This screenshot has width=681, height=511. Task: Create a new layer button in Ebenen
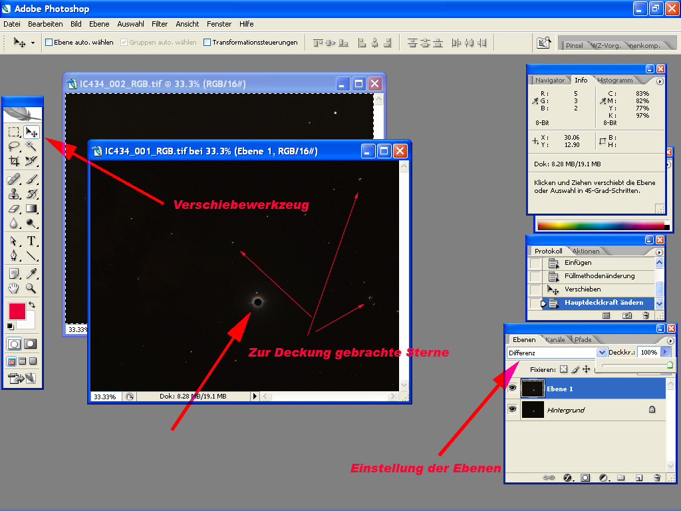[x=638, y=478]
